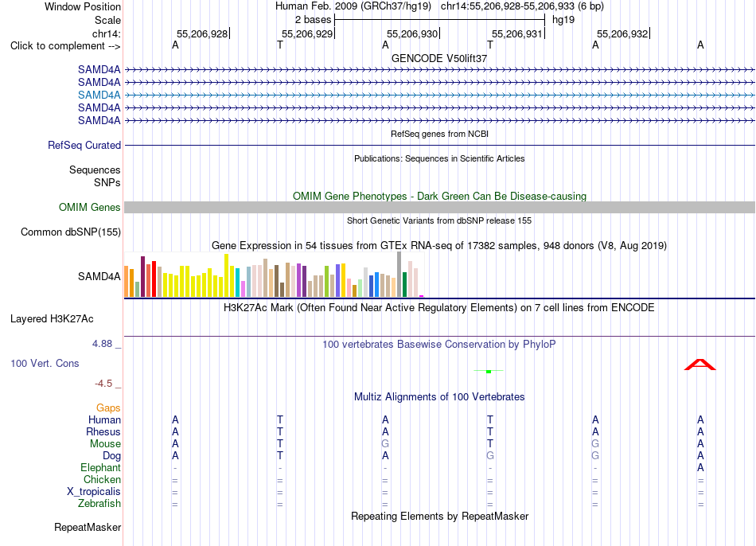Click position label 55,206,930
This screenshot has width=756, height=546.
(x=412, y=33)
